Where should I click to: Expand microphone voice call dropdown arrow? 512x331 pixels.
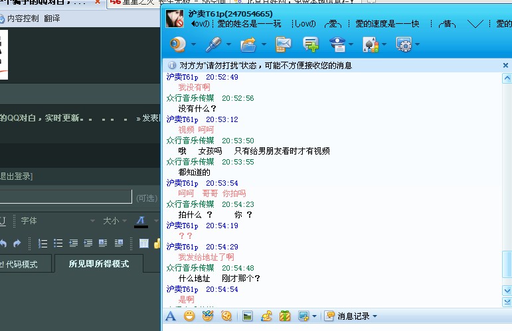(x=228, y=44)
